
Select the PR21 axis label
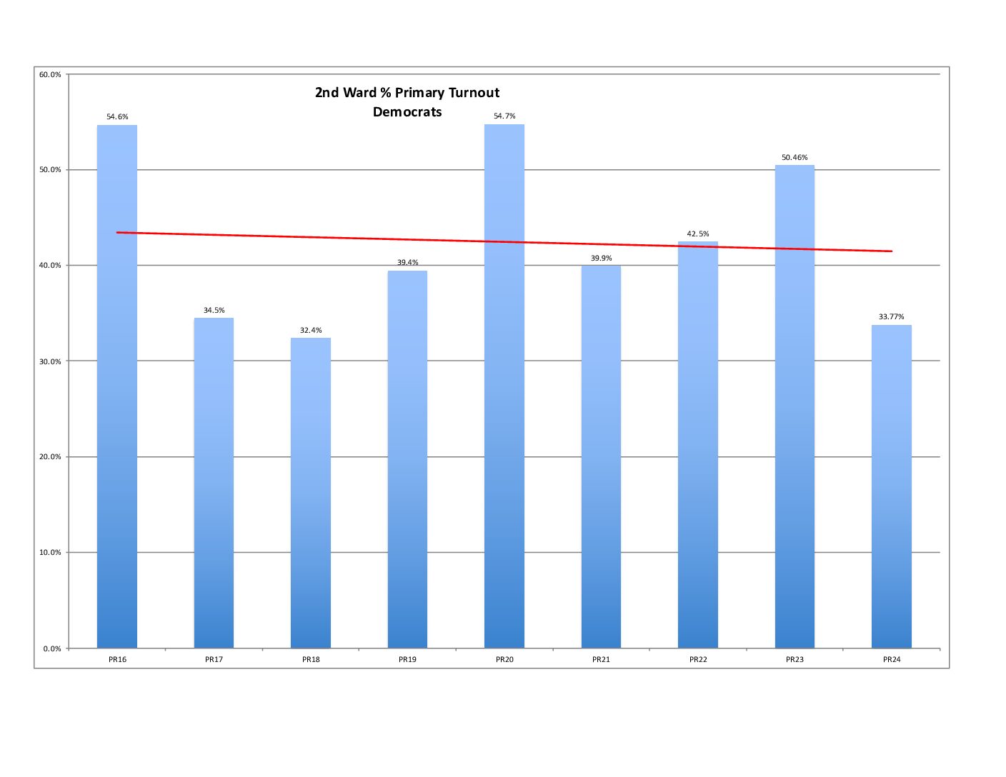pyautogui.click(x=601, y=659)
